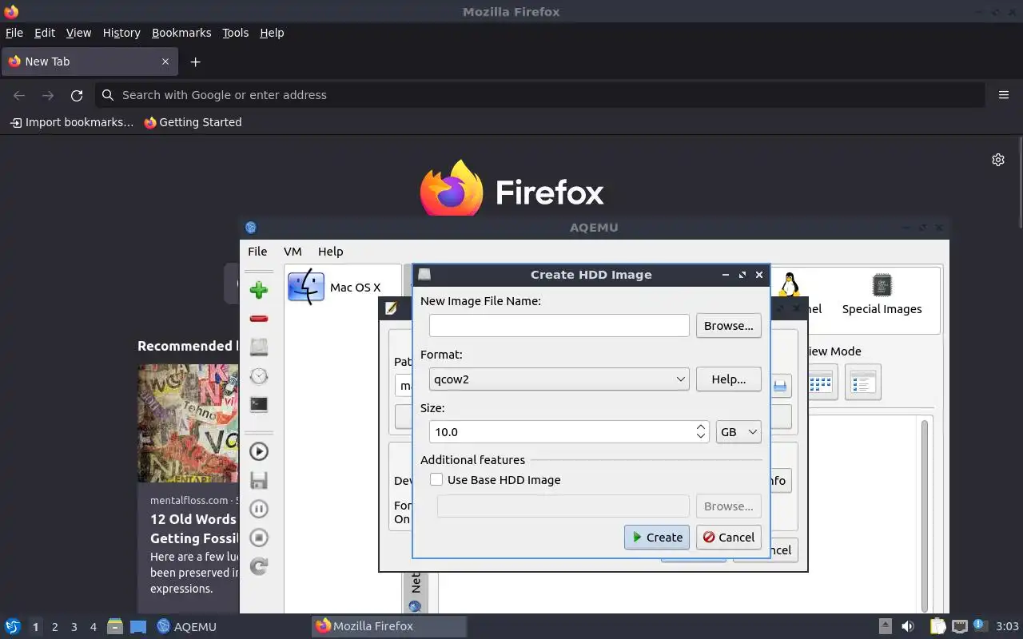
Task: Open the Firefox Bookmarks menu
Action: (x=181, y=33)
